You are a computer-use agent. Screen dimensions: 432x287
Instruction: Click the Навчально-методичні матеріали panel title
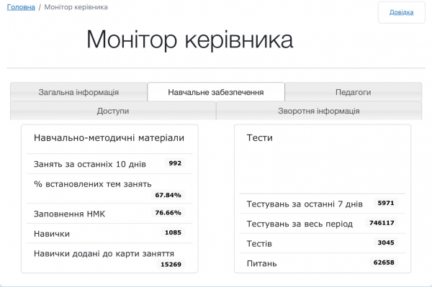(109, 137)
